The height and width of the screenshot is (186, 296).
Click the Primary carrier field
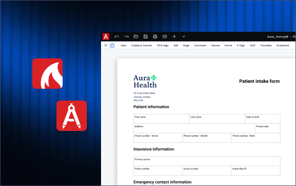207,161
